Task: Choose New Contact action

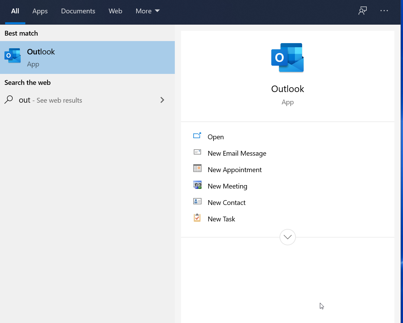Action: click(226, 203)
